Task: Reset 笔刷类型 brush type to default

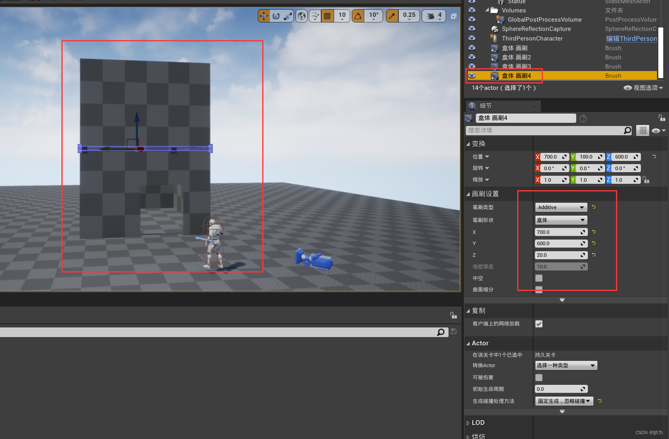Action: coord(594,207)
